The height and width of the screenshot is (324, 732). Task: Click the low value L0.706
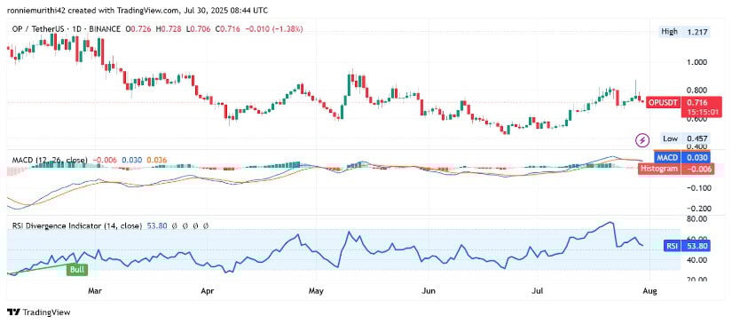199,29
